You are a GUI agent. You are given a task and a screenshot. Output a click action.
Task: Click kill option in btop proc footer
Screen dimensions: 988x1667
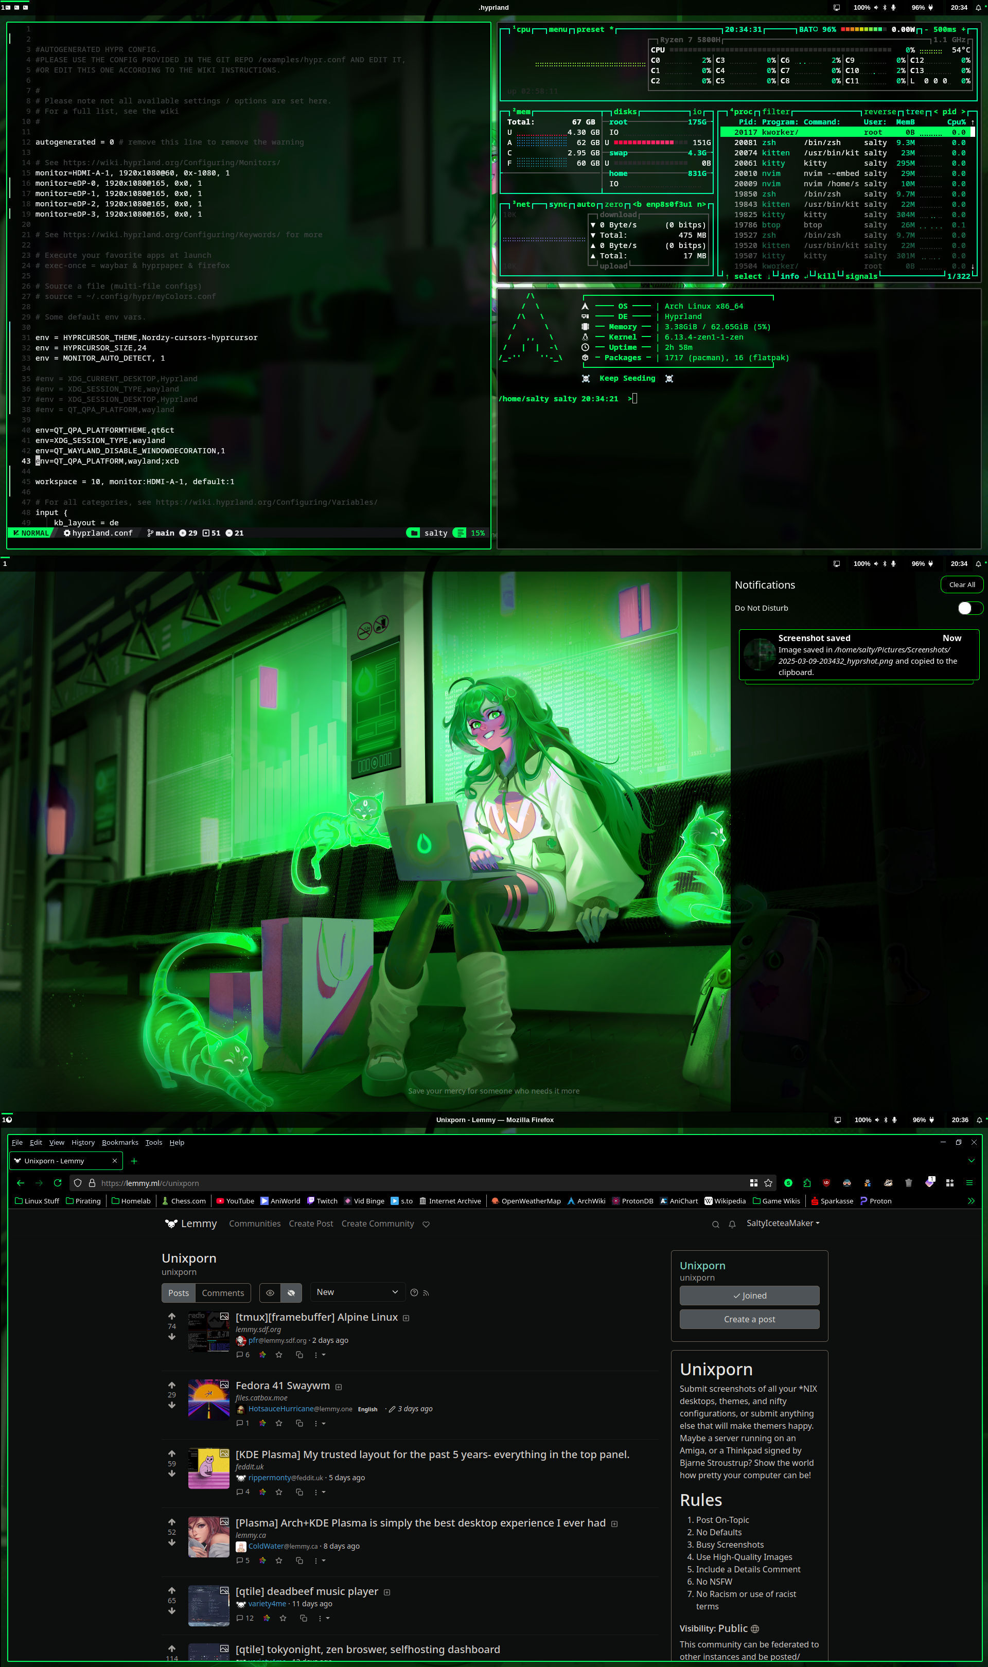[826, 276]
